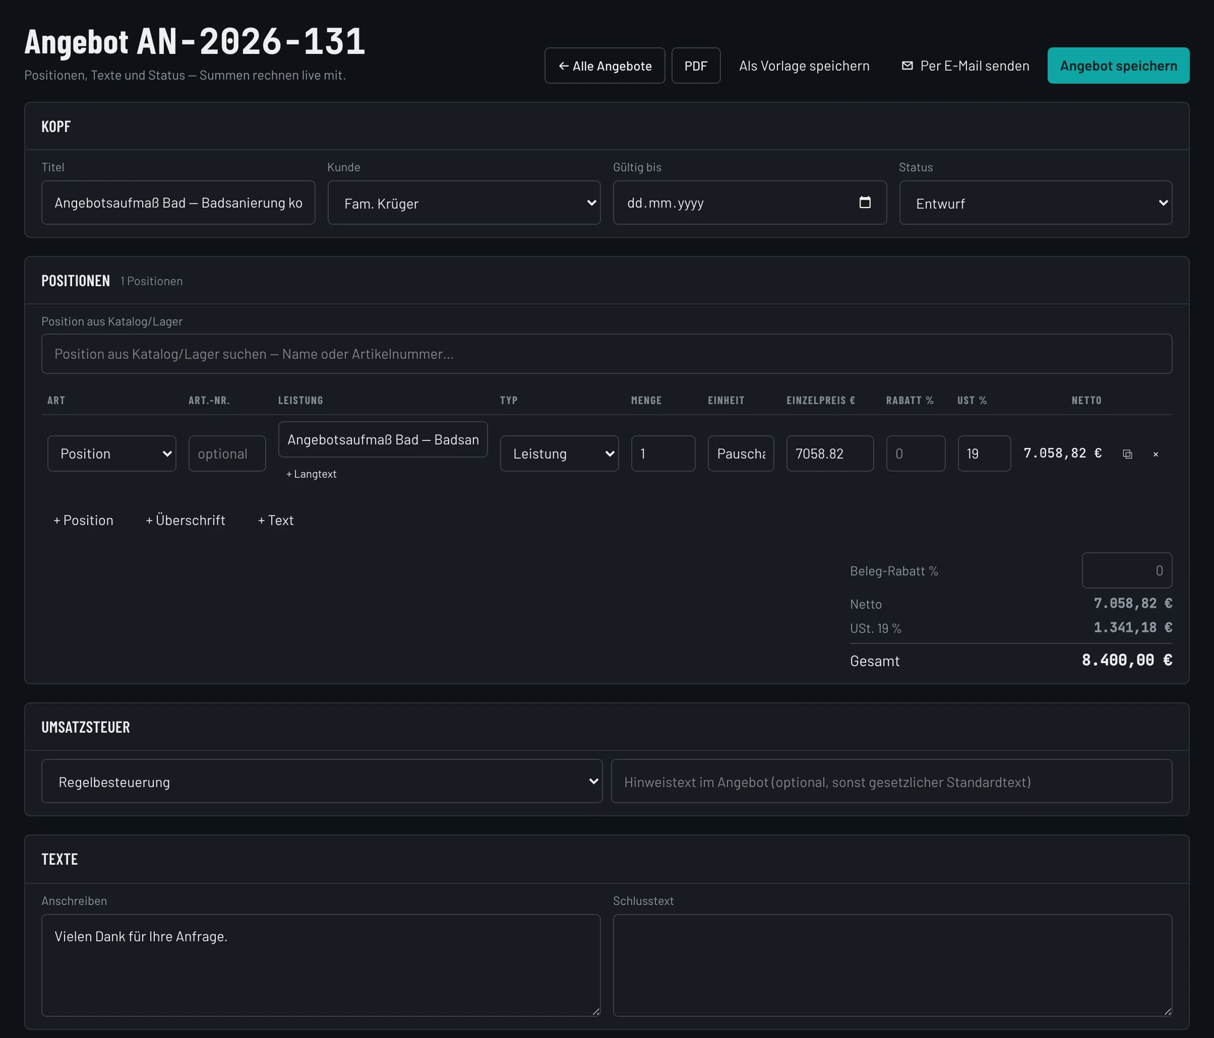Click Als Vorlage speichern

click(x=804, y=66)
